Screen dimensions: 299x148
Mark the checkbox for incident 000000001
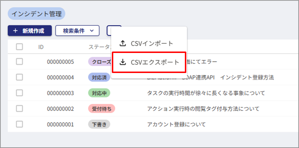(20, 124)
